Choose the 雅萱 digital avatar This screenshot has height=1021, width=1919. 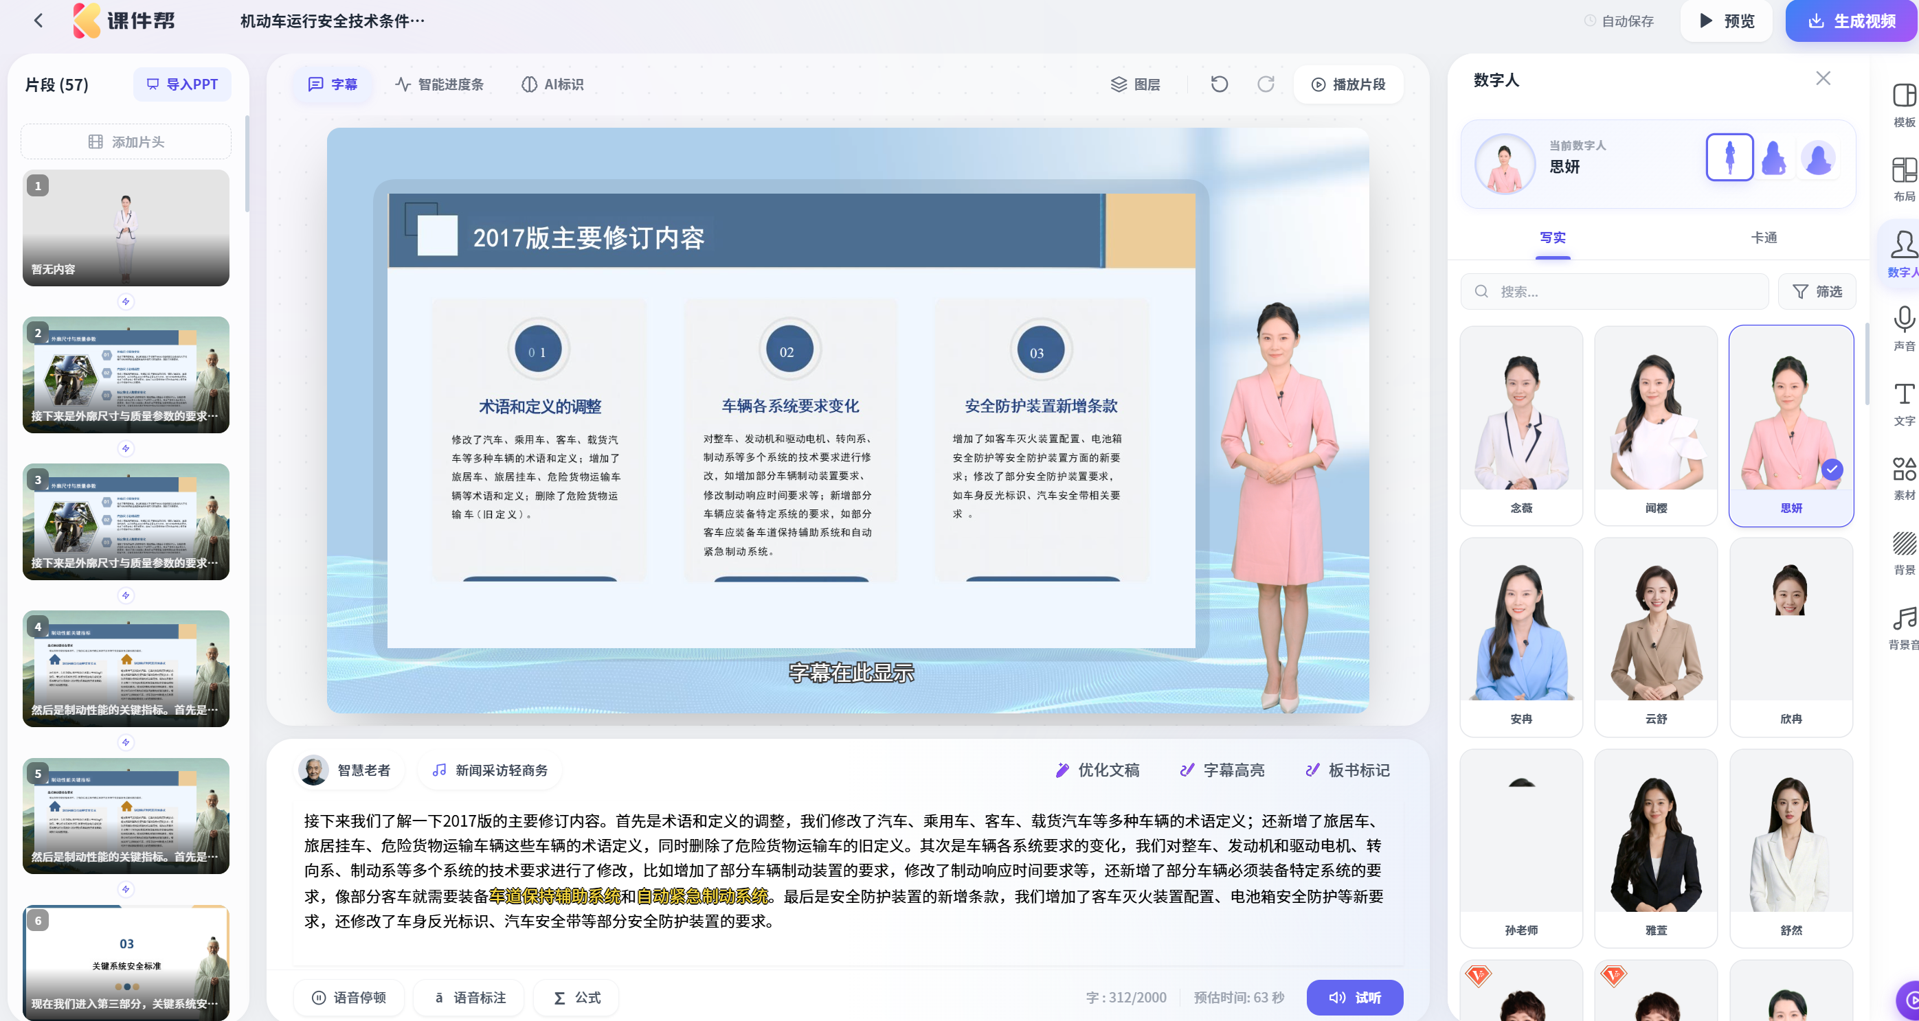click(1656, 848)
